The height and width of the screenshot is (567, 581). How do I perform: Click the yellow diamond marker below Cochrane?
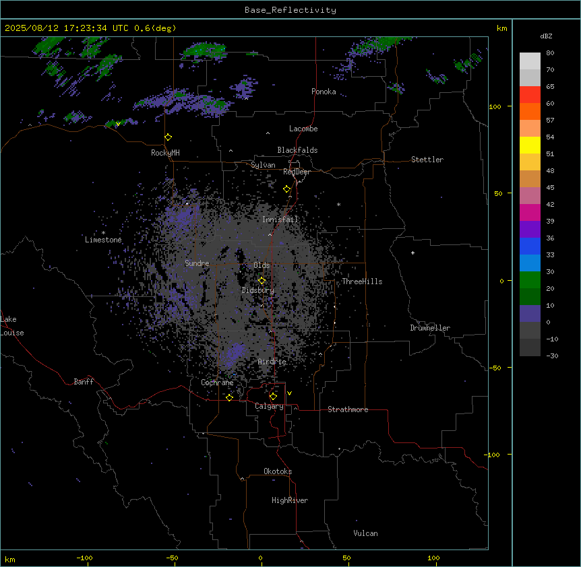(x=229, y=397)
